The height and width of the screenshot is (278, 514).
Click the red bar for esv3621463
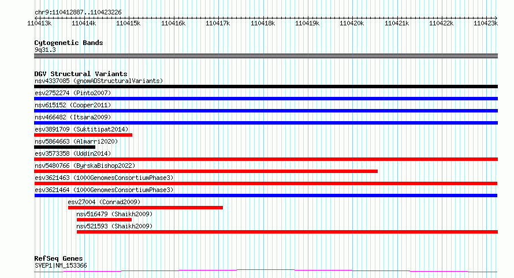click(266, 183)
